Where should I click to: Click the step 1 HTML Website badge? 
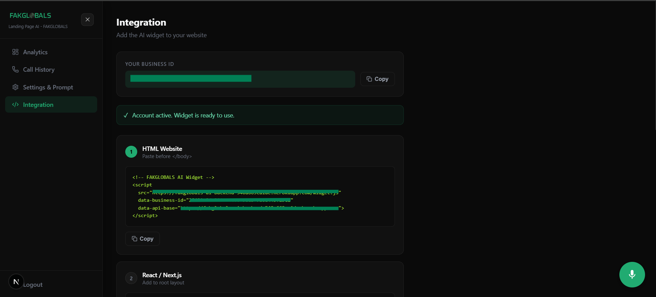tap(131, 152)
